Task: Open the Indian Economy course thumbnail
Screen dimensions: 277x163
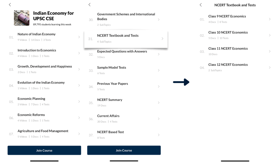Action: click(22, 18)
